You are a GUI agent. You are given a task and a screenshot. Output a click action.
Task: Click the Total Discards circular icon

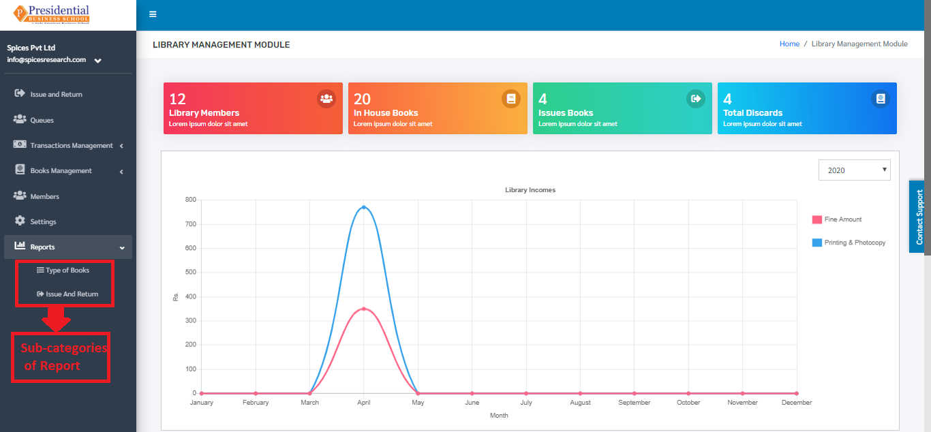tap(881, 99)
